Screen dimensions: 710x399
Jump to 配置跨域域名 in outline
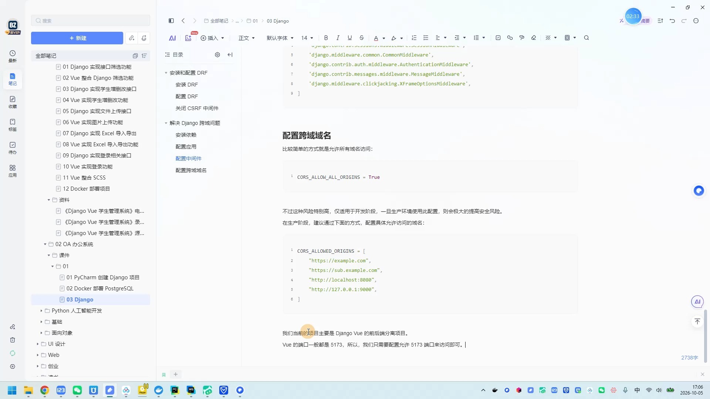tap(191, 170)
